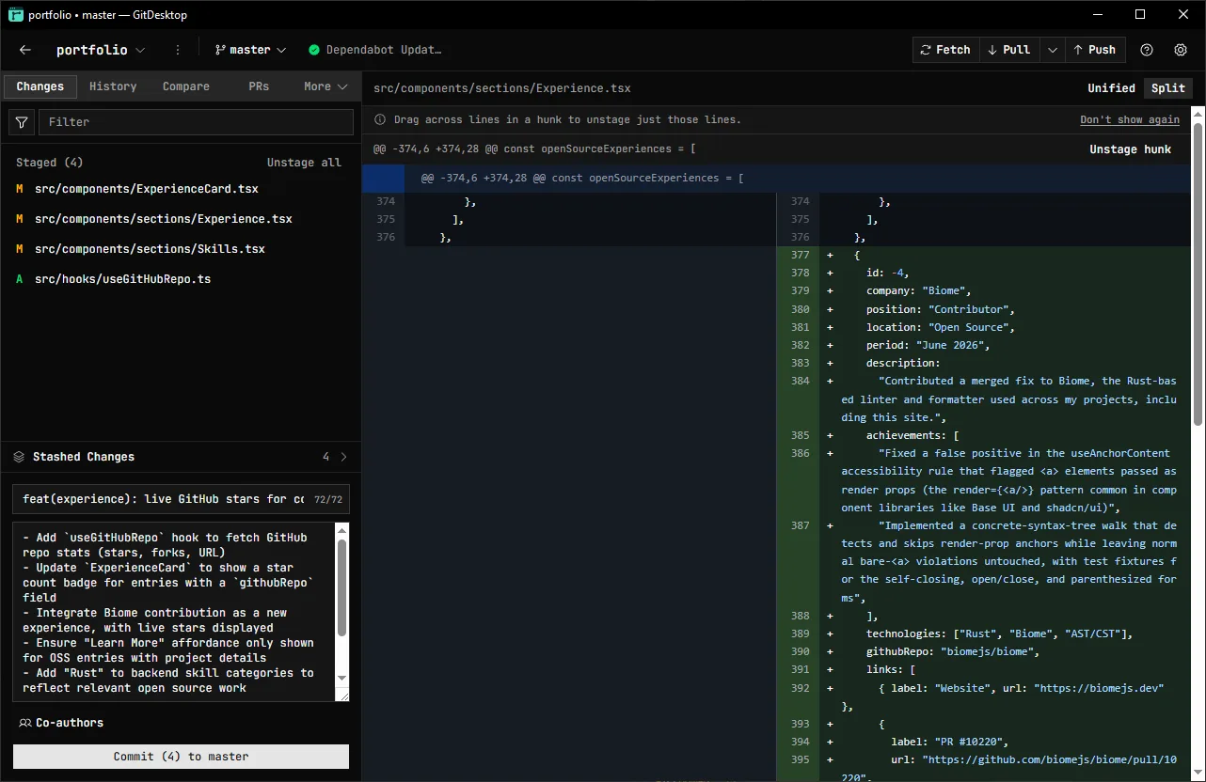This screenshot has width=1206, height=782.
Task: Switch diff to Unified view
Action: 1112,88
